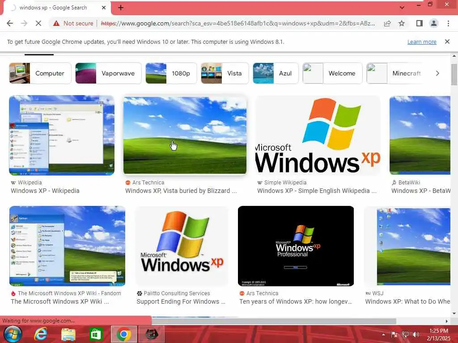Open the network tray icon
Image resolution: width=458 pixels, height=343 pixels.
405,335
